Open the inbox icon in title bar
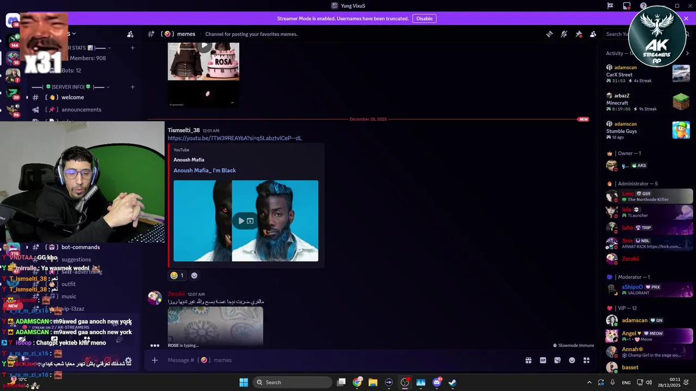 click(x=627, y=6)
